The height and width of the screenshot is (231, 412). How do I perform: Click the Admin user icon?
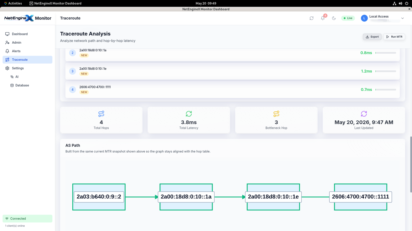pyautogui.click(x=7, y=43)
